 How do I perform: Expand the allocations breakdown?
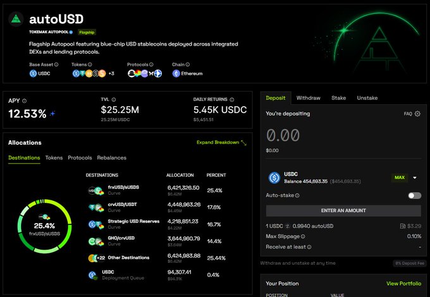[x=221, y=142]
